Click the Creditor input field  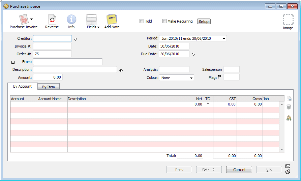click(x=52, y=38)
